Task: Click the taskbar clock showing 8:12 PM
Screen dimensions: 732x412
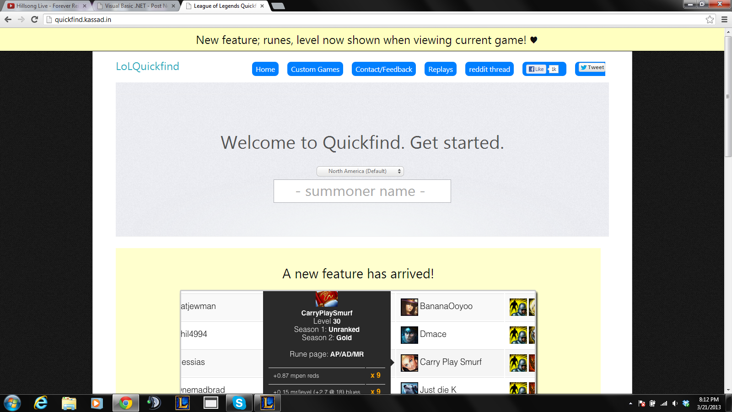Action: tap(709, 403)
